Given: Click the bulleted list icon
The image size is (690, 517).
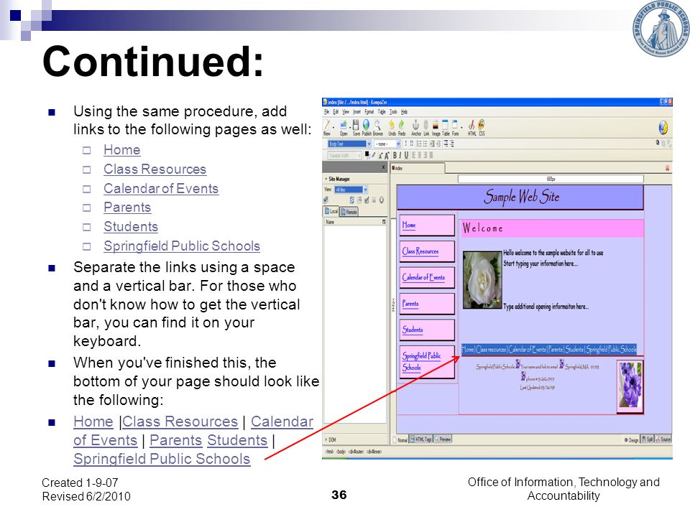Looking at the screenshot, I should coord(425,144).
